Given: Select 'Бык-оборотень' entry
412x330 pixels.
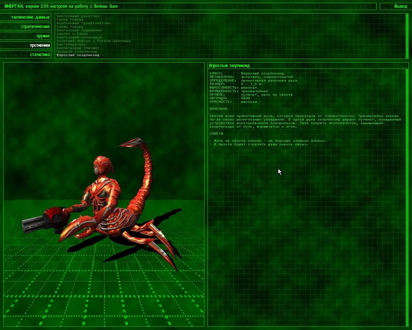Looking at the screenshot, I should pos(71,44).
